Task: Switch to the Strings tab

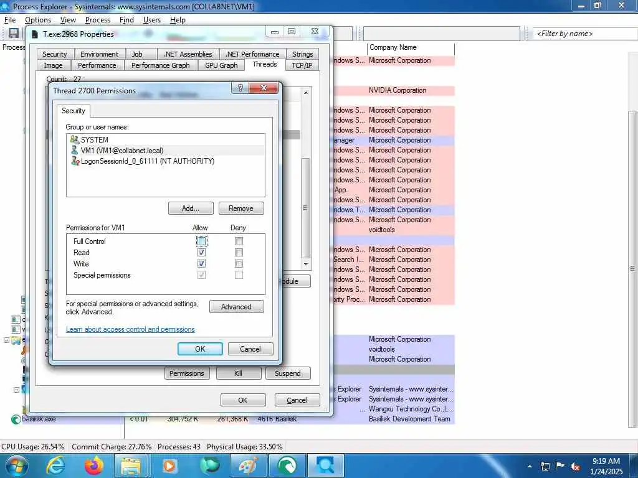Action: (x=302, y=54)
